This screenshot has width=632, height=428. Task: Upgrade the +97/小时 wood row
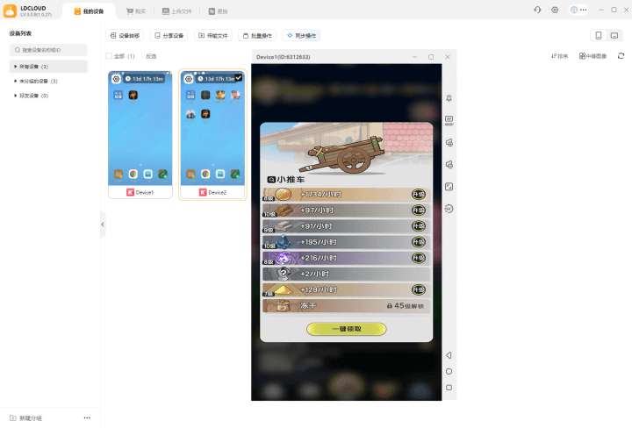click(419, 210)
